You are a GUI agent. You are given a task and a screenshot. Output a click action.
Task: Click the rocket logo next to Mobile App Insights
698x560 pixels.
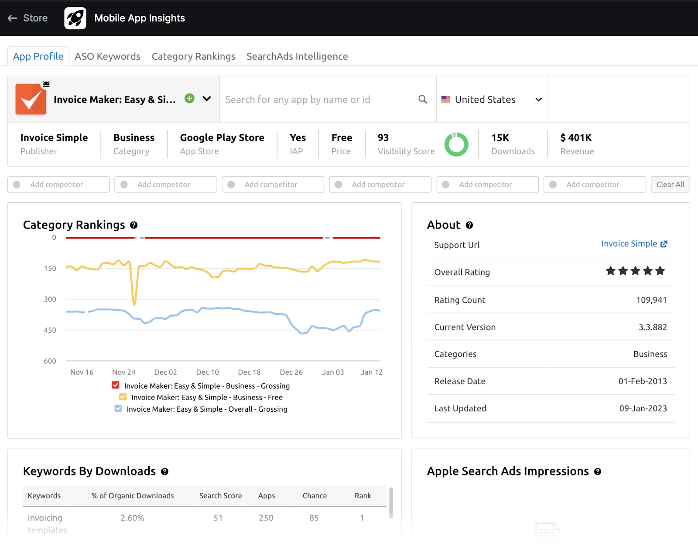75,18
